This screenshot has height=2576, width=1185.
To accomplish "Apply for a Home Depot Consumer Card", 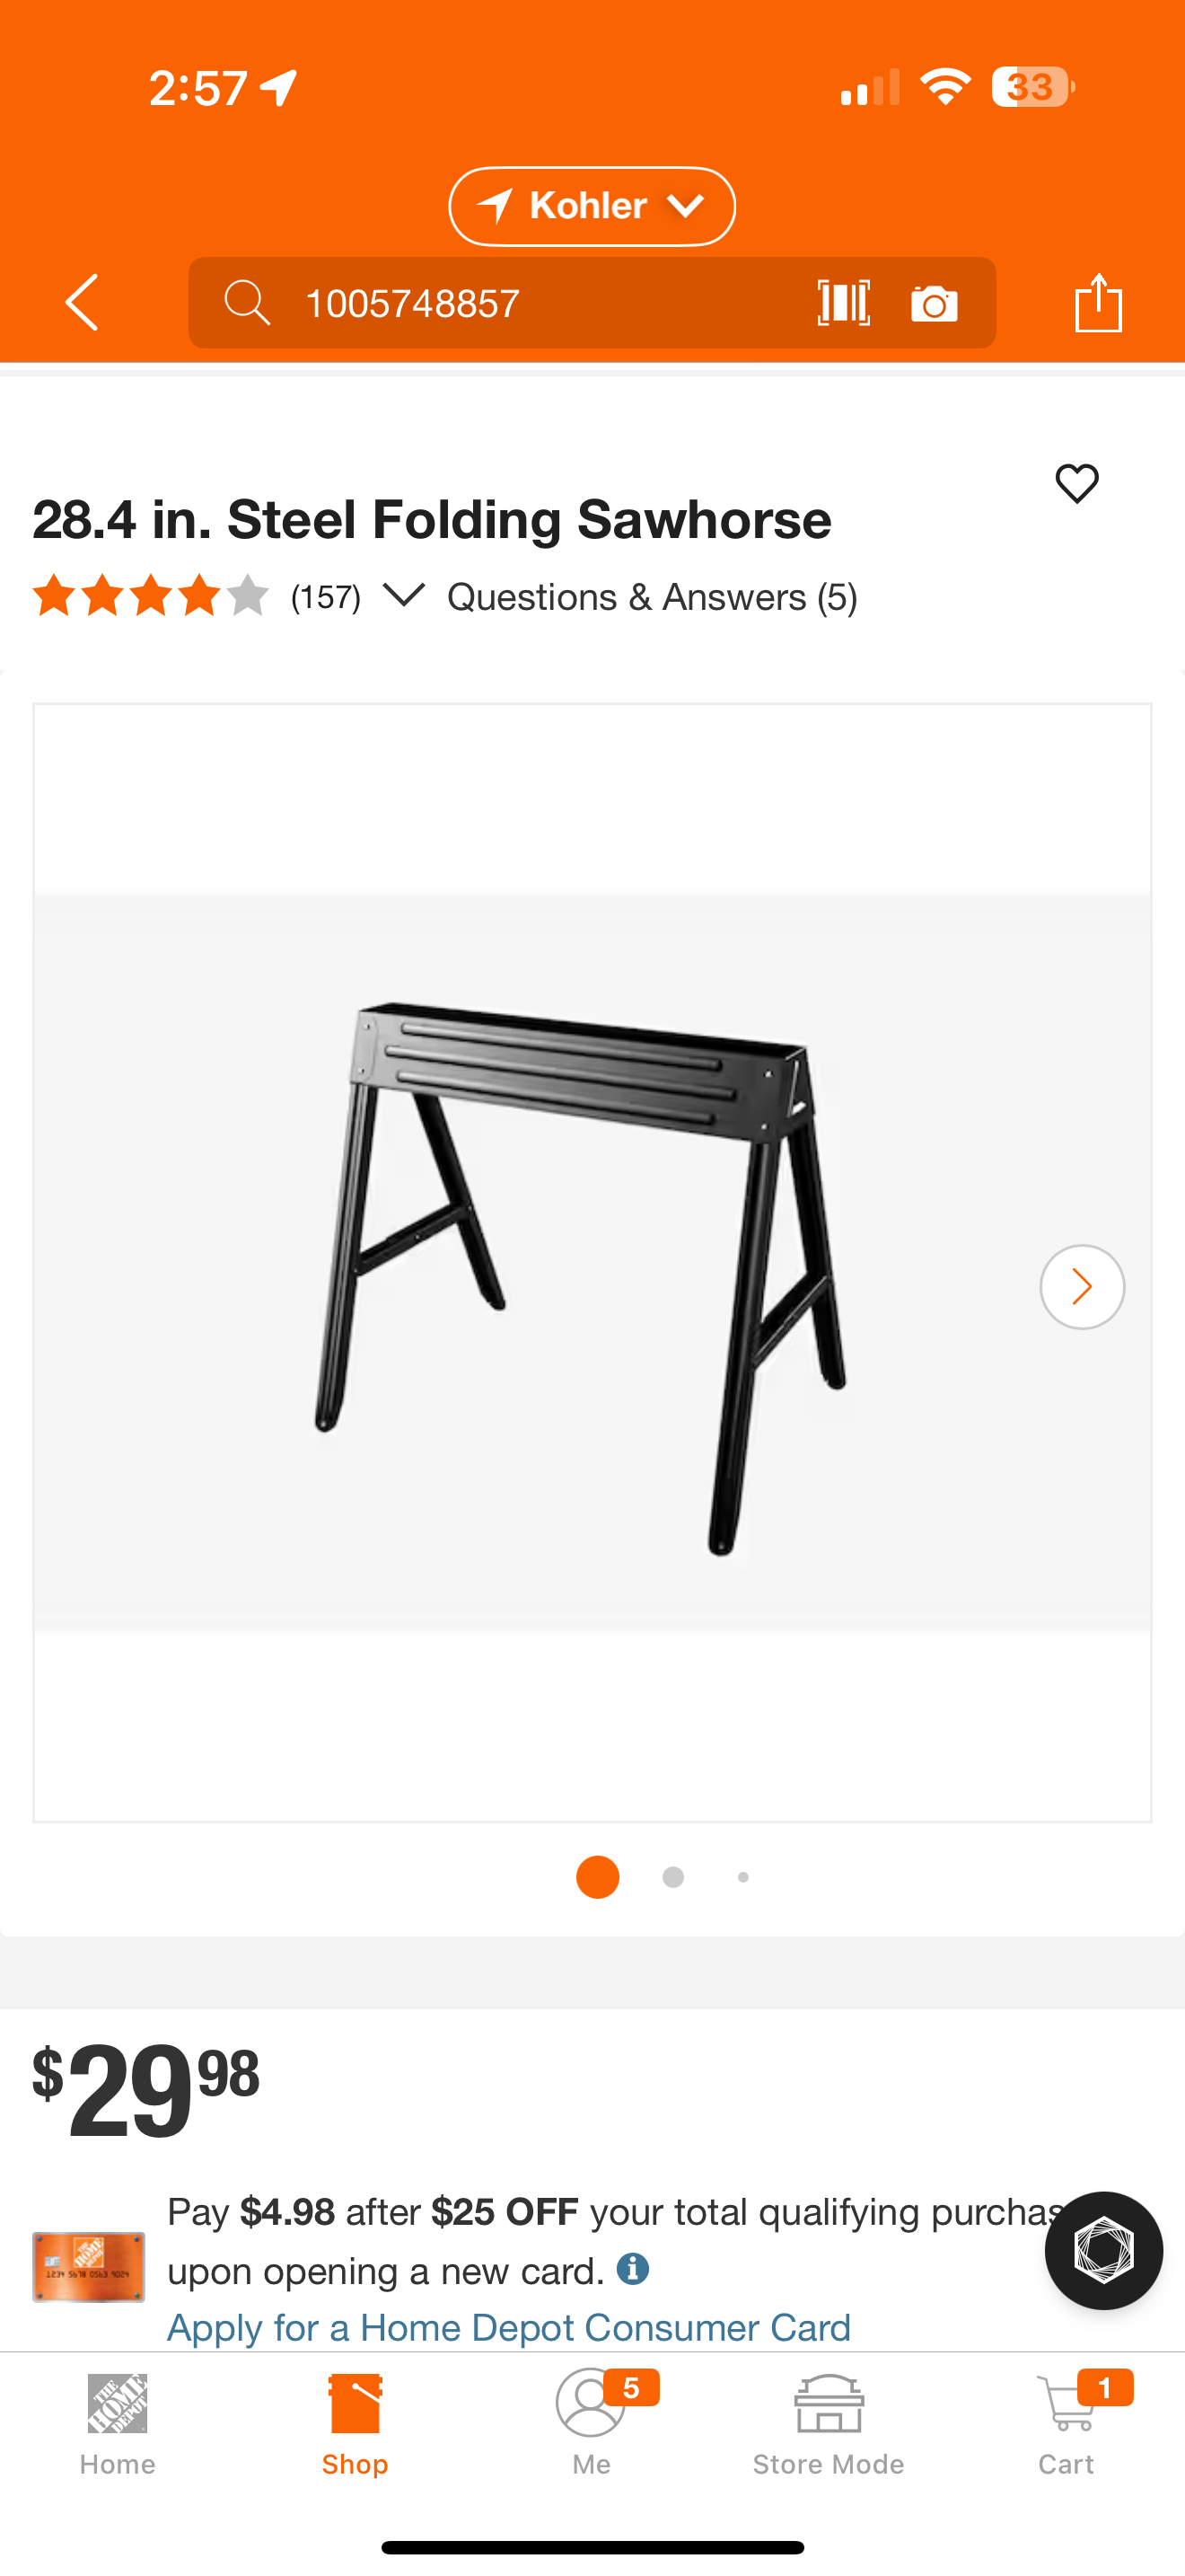I will 509,2327.
